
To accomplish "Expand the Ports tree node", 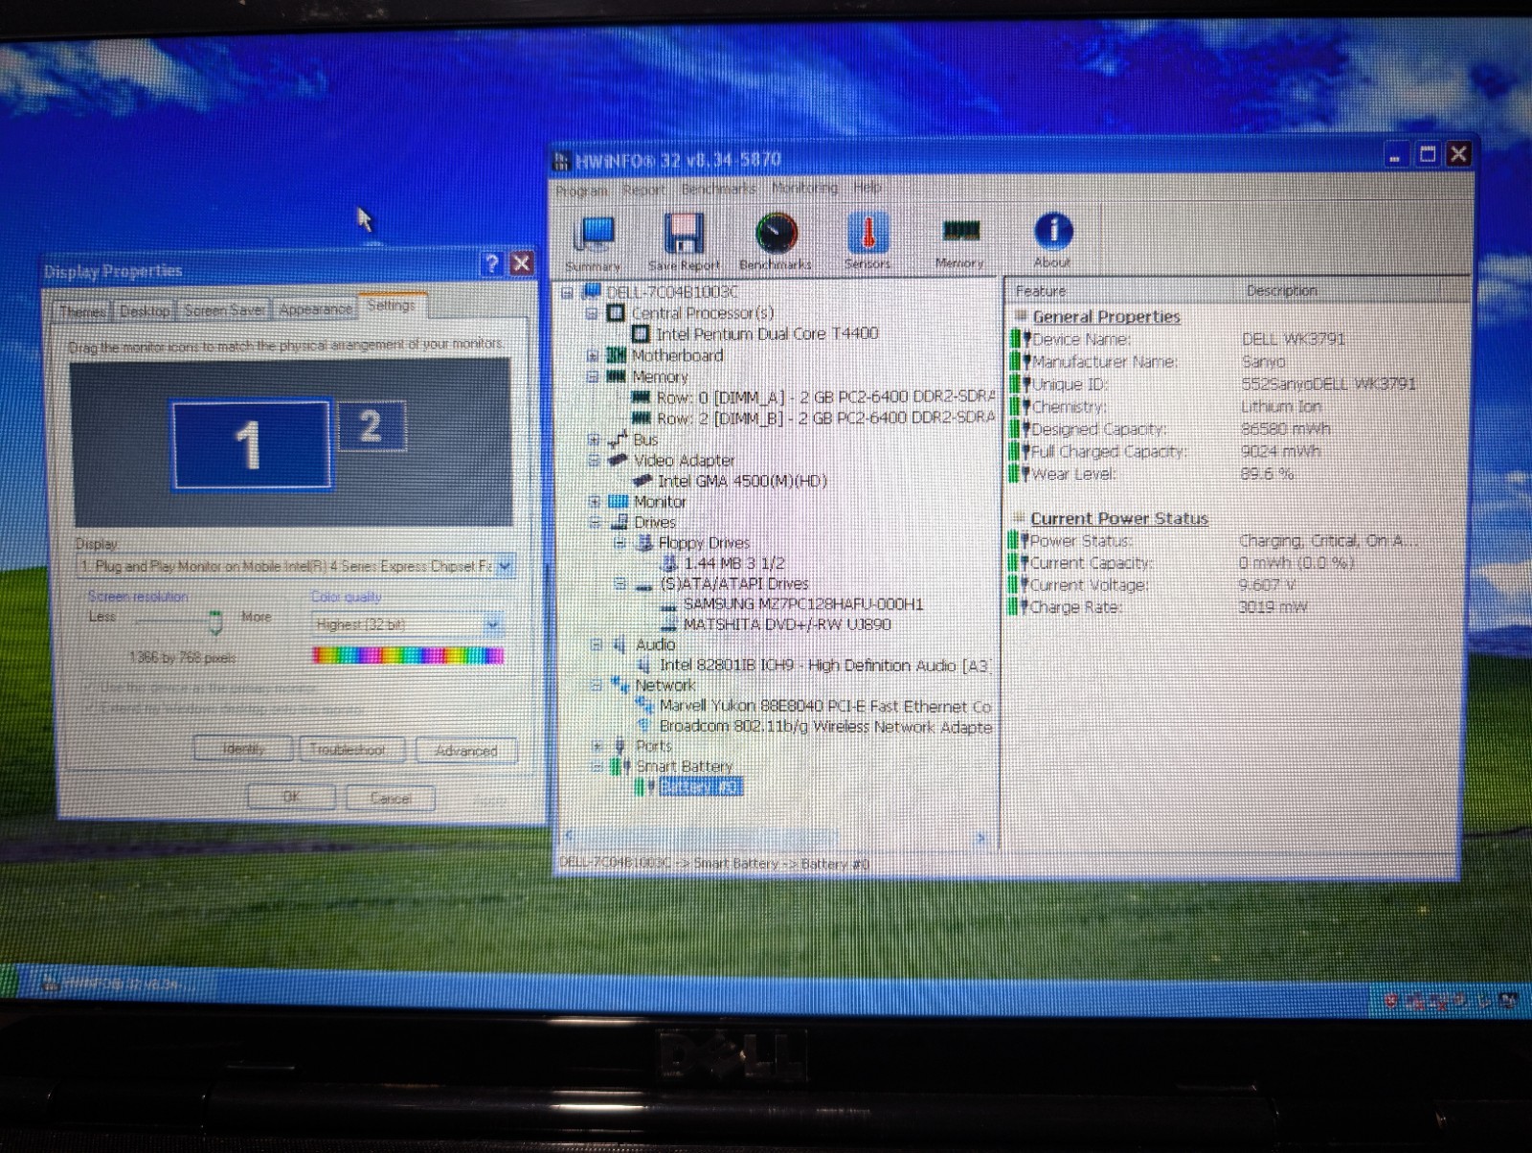I will pos(597,746).
